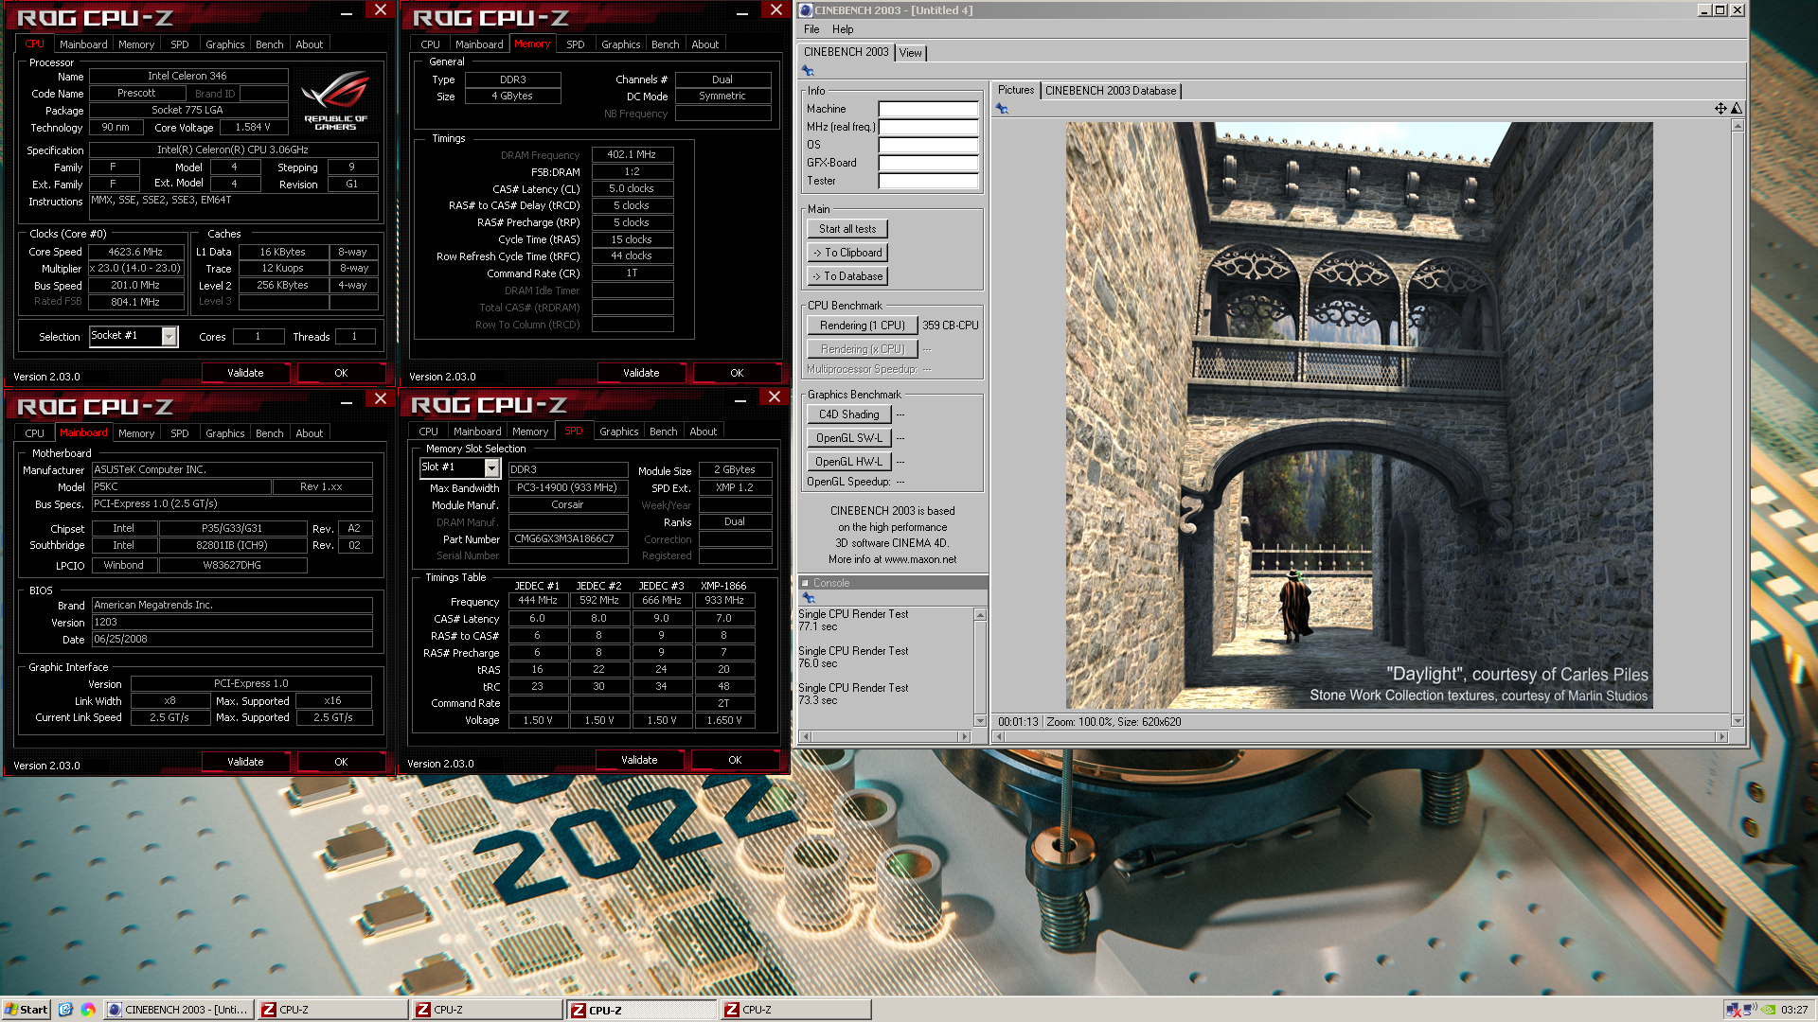Click the four-way move arrows icon above the picture
The width and height of the screenshot is (1818, 1022).
point(1720,109)
